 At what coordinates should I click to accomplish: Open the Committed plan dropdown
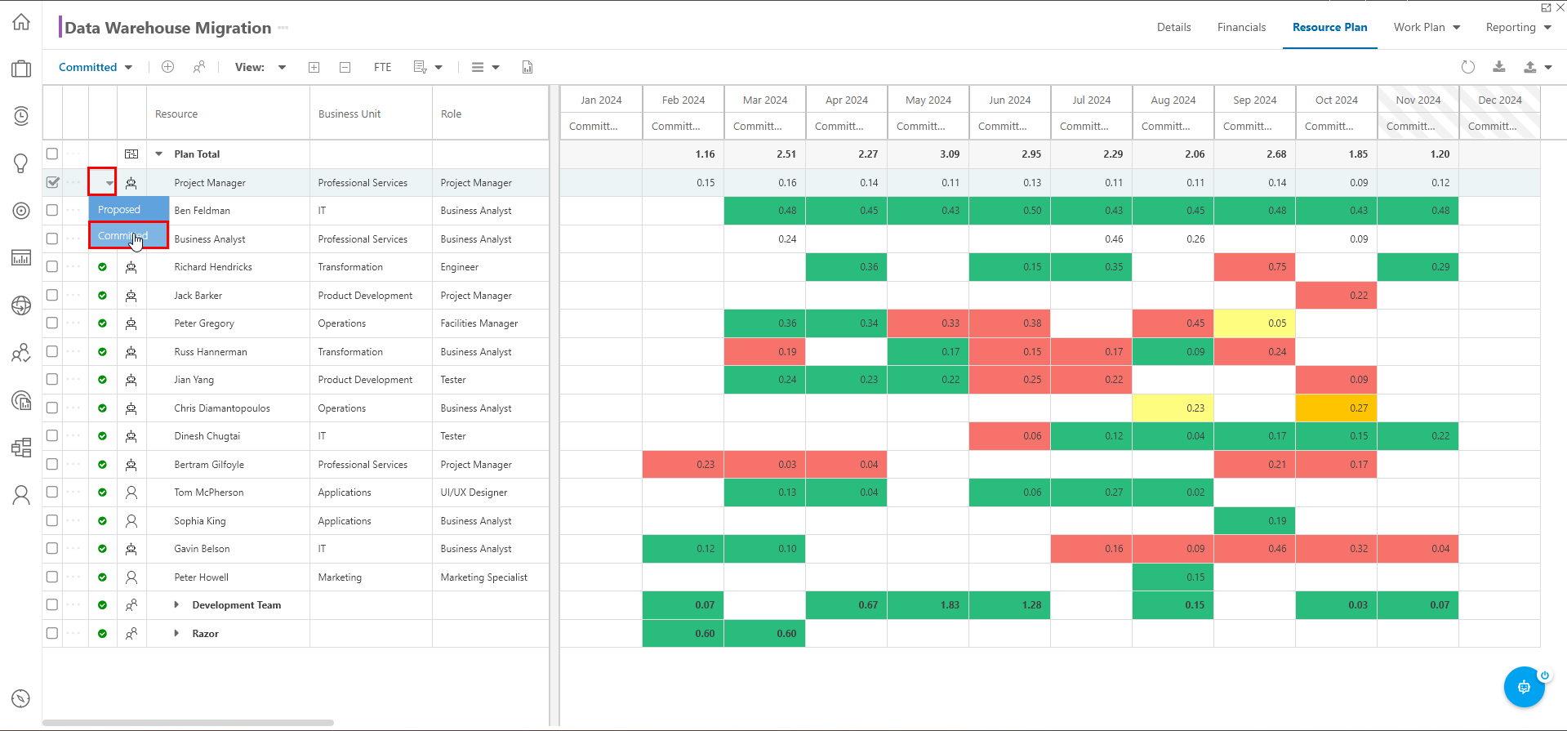tap(96, 67)
